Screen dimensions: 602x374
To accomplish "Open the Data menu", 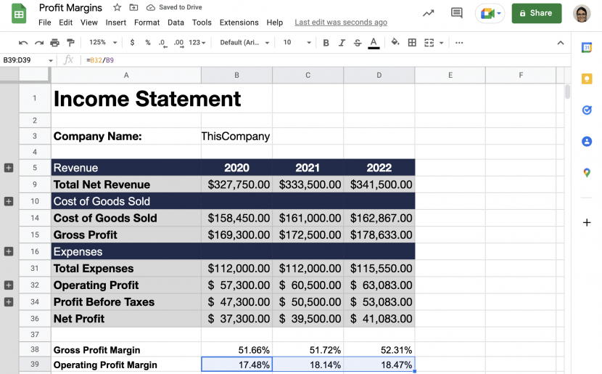I will (176, 23).
